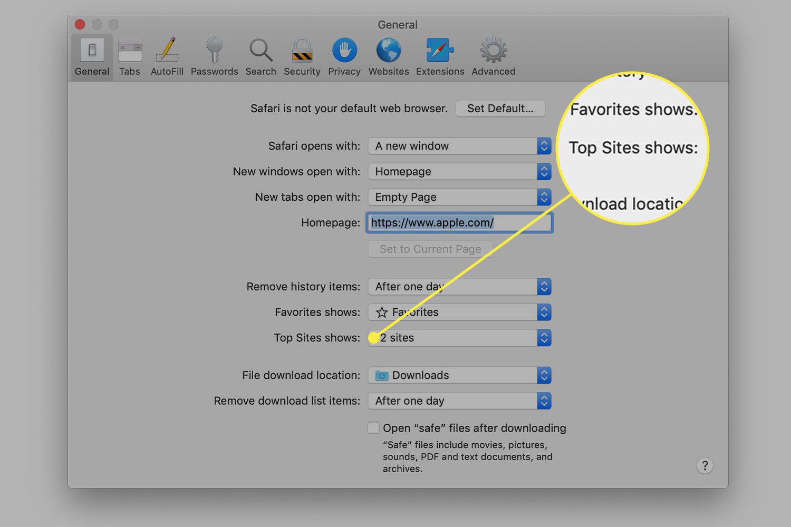Click the Homepage URL field
Image resolution: width=791 pixels, height=527 pixels.
coord(460,222)
